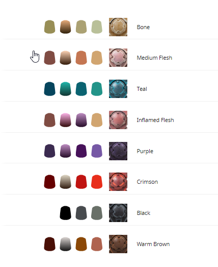Click the Black scheme label

(144, 213)
